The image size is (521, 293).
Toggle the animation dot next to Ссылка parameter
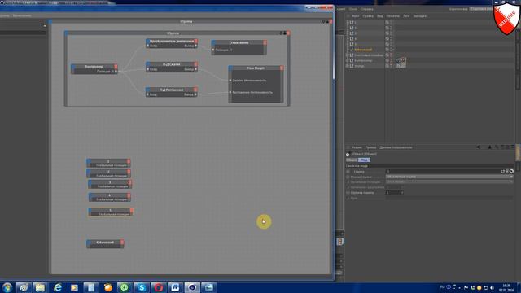tap(348, 172)
